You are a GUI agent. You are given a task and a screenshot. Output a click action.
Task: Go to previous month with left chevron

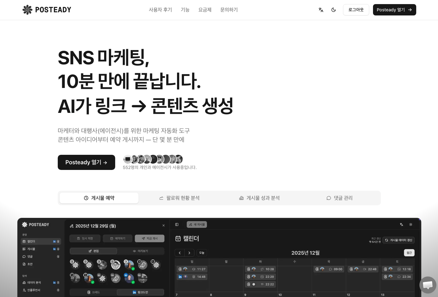pyautogui.click(x=180, y=253)
